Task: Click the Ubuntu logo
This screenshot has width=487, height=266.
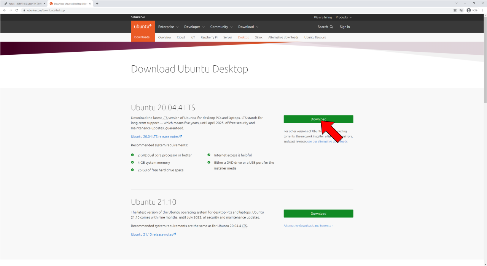Action: pyautogui.click(x=143, y=27)
